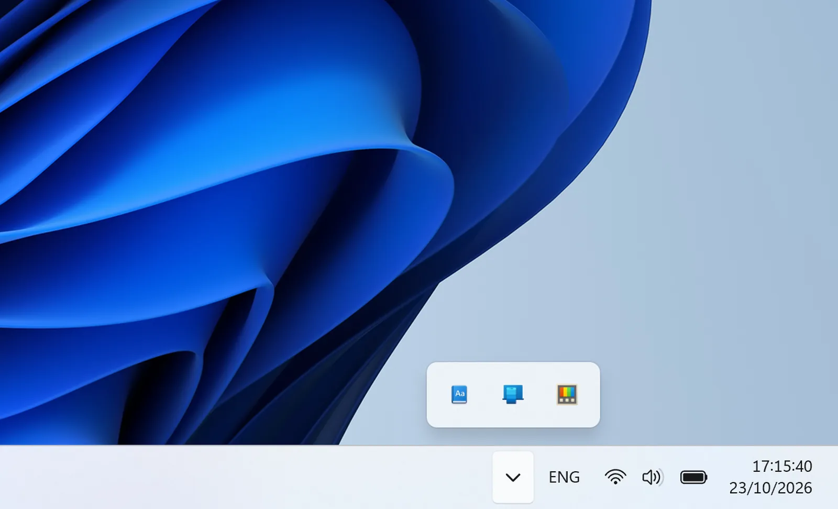Switch input language via ENG indicator
The height and width of the screenshot is (509, 838).
564,477
